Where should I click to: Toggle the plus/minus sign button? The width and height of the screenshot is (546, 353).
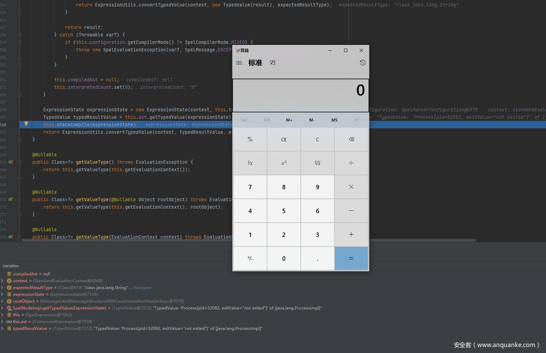(x=250, y=258)
